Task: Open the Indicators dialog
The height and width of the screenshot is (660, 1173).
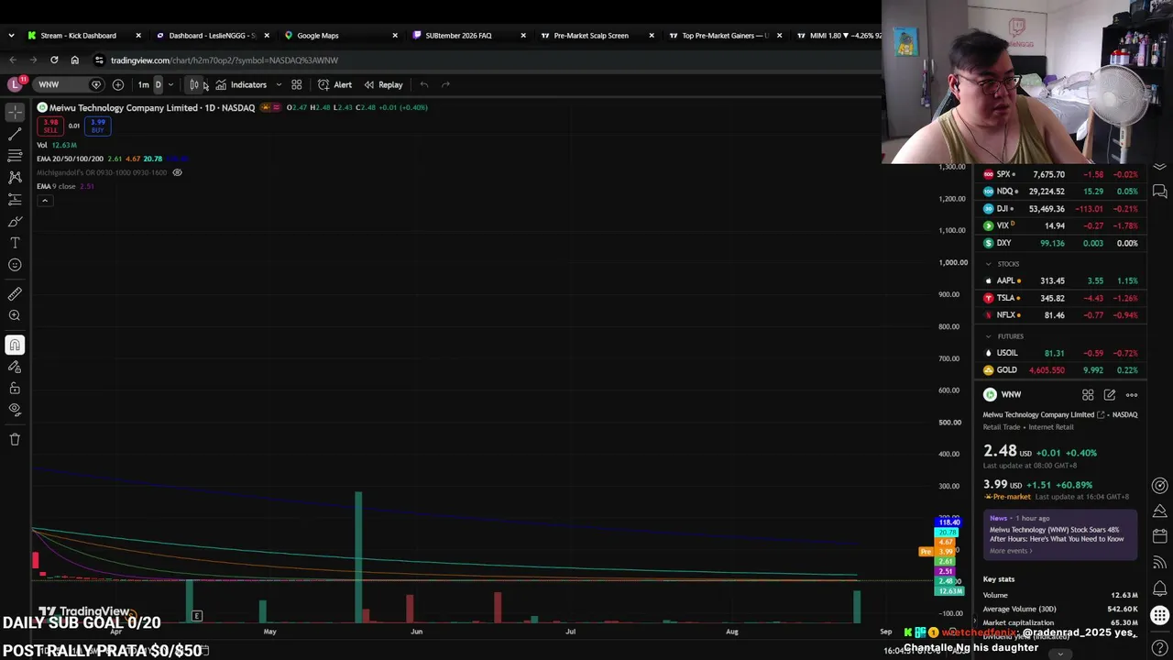Action: pos(241,84)
